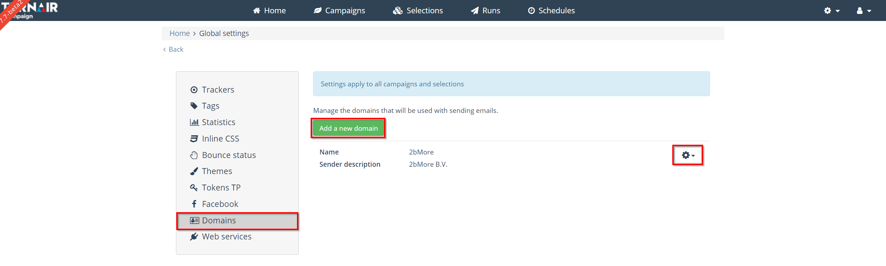Select Domains in the settings sidebar
Screen dimensions: 886x266
[x=219, y=221]
